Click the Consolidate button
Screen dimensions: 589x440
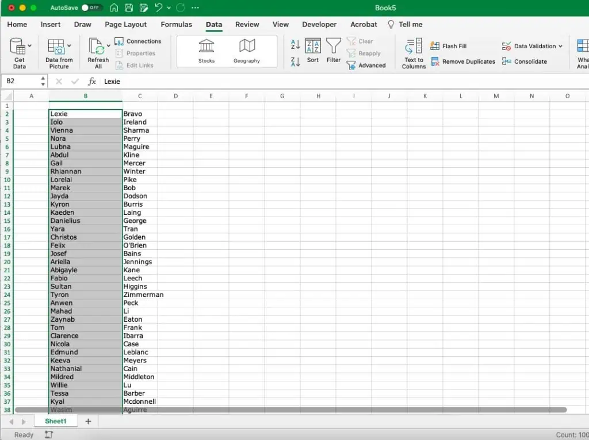525,61
